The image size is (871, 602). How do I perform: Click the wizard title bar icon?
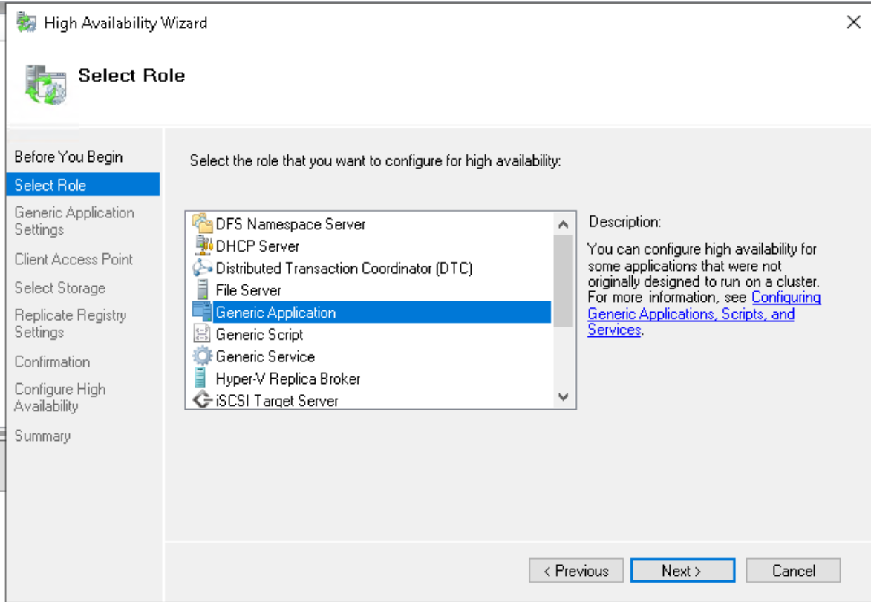coord(27,23)
